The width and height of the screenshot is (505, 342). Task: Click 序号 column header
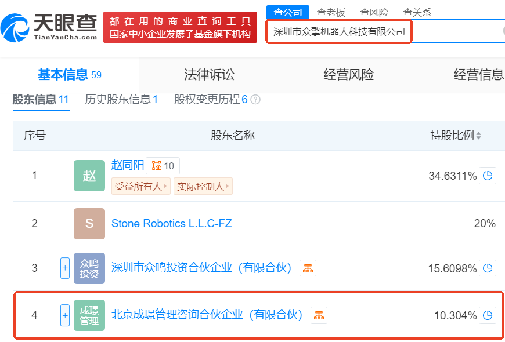point(34,136)
